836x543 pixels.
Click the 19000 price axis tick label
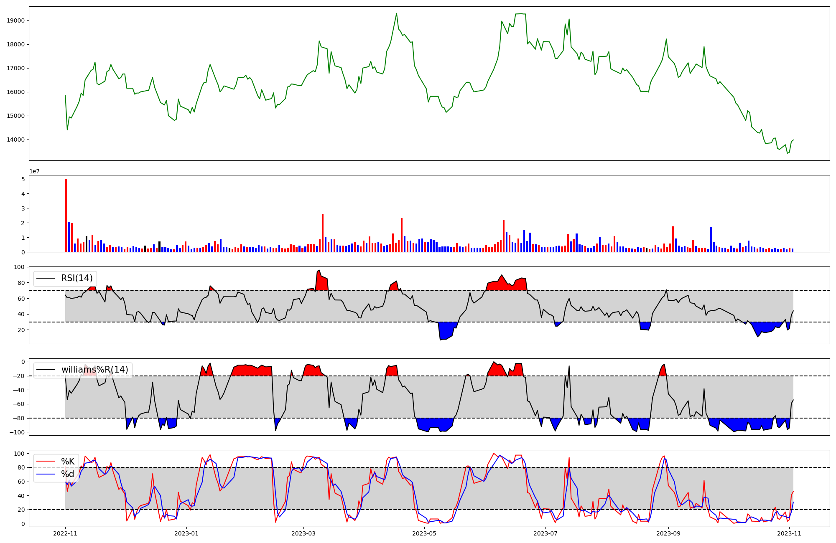click(16, 21)
